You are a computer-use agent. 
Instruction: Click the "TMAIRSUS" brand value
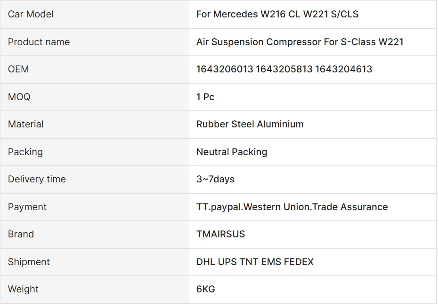coord(220,234)
